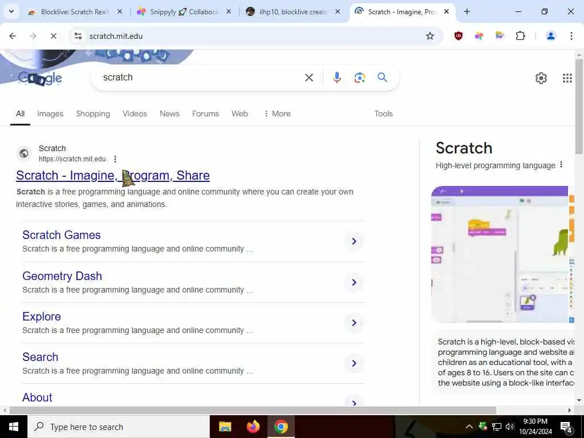Click the horizontal page scrollbar
The image size is (584, 438).
click(253, 411)
